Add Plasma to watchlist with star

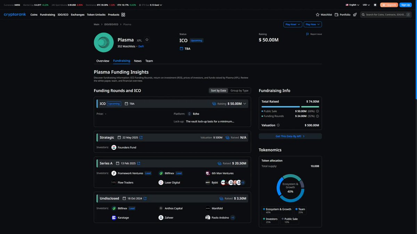[x=147, y=40]
